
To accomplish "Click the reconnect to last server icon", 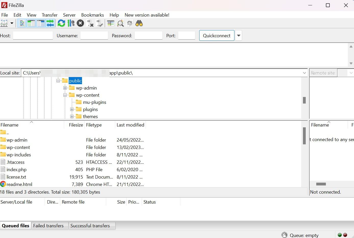I will tap(99, 23).
